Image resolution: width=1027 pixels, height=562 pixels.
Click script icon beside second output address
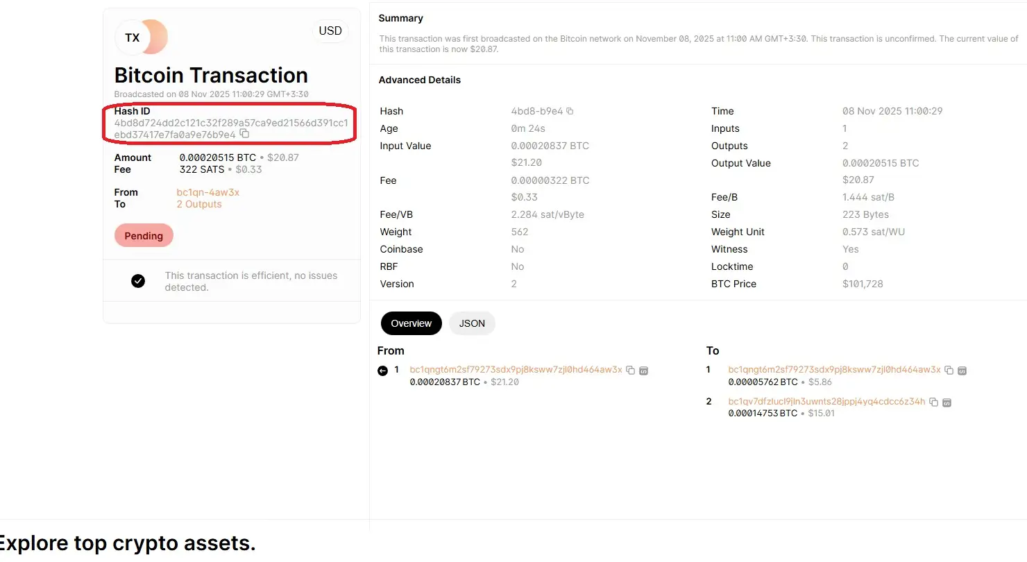pyautogui.click(x=947, y=402)
